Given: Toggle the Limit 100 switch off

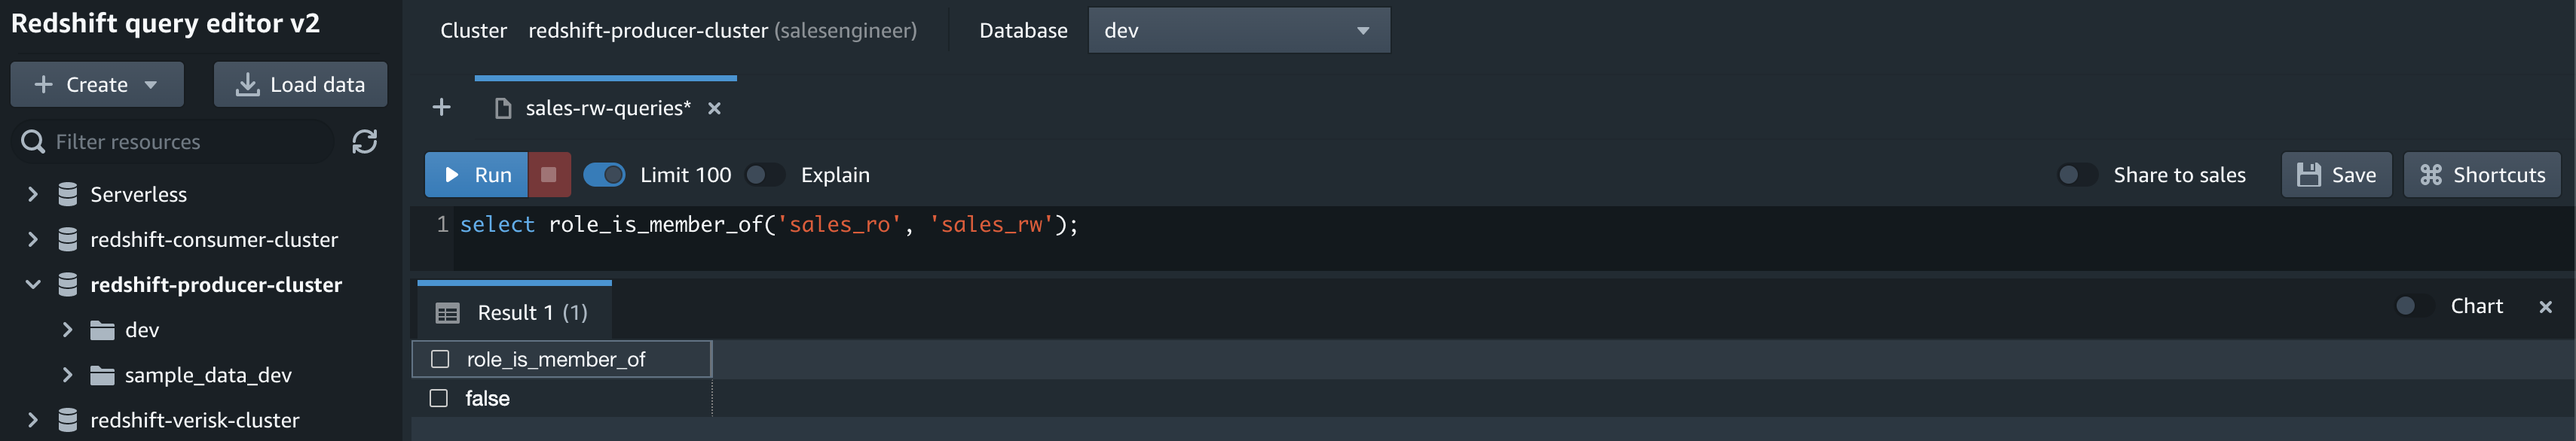Looking at the screenshot, I should click(604, 175).
